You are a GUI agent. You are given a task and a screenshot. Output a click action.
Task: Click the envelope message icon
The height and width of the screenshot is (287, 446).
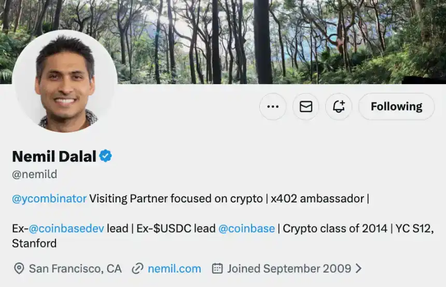coord(306,106)
